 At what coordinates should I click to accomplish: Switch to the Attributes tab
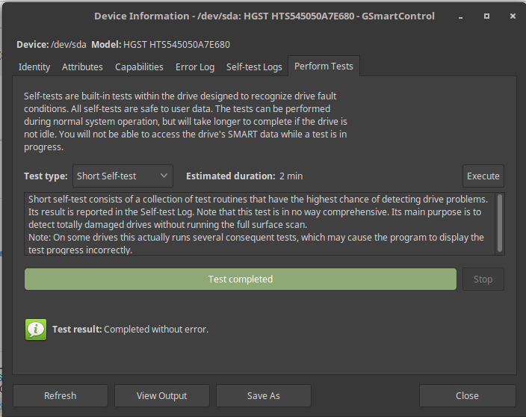pyautogui.click(x=82, y=67)
